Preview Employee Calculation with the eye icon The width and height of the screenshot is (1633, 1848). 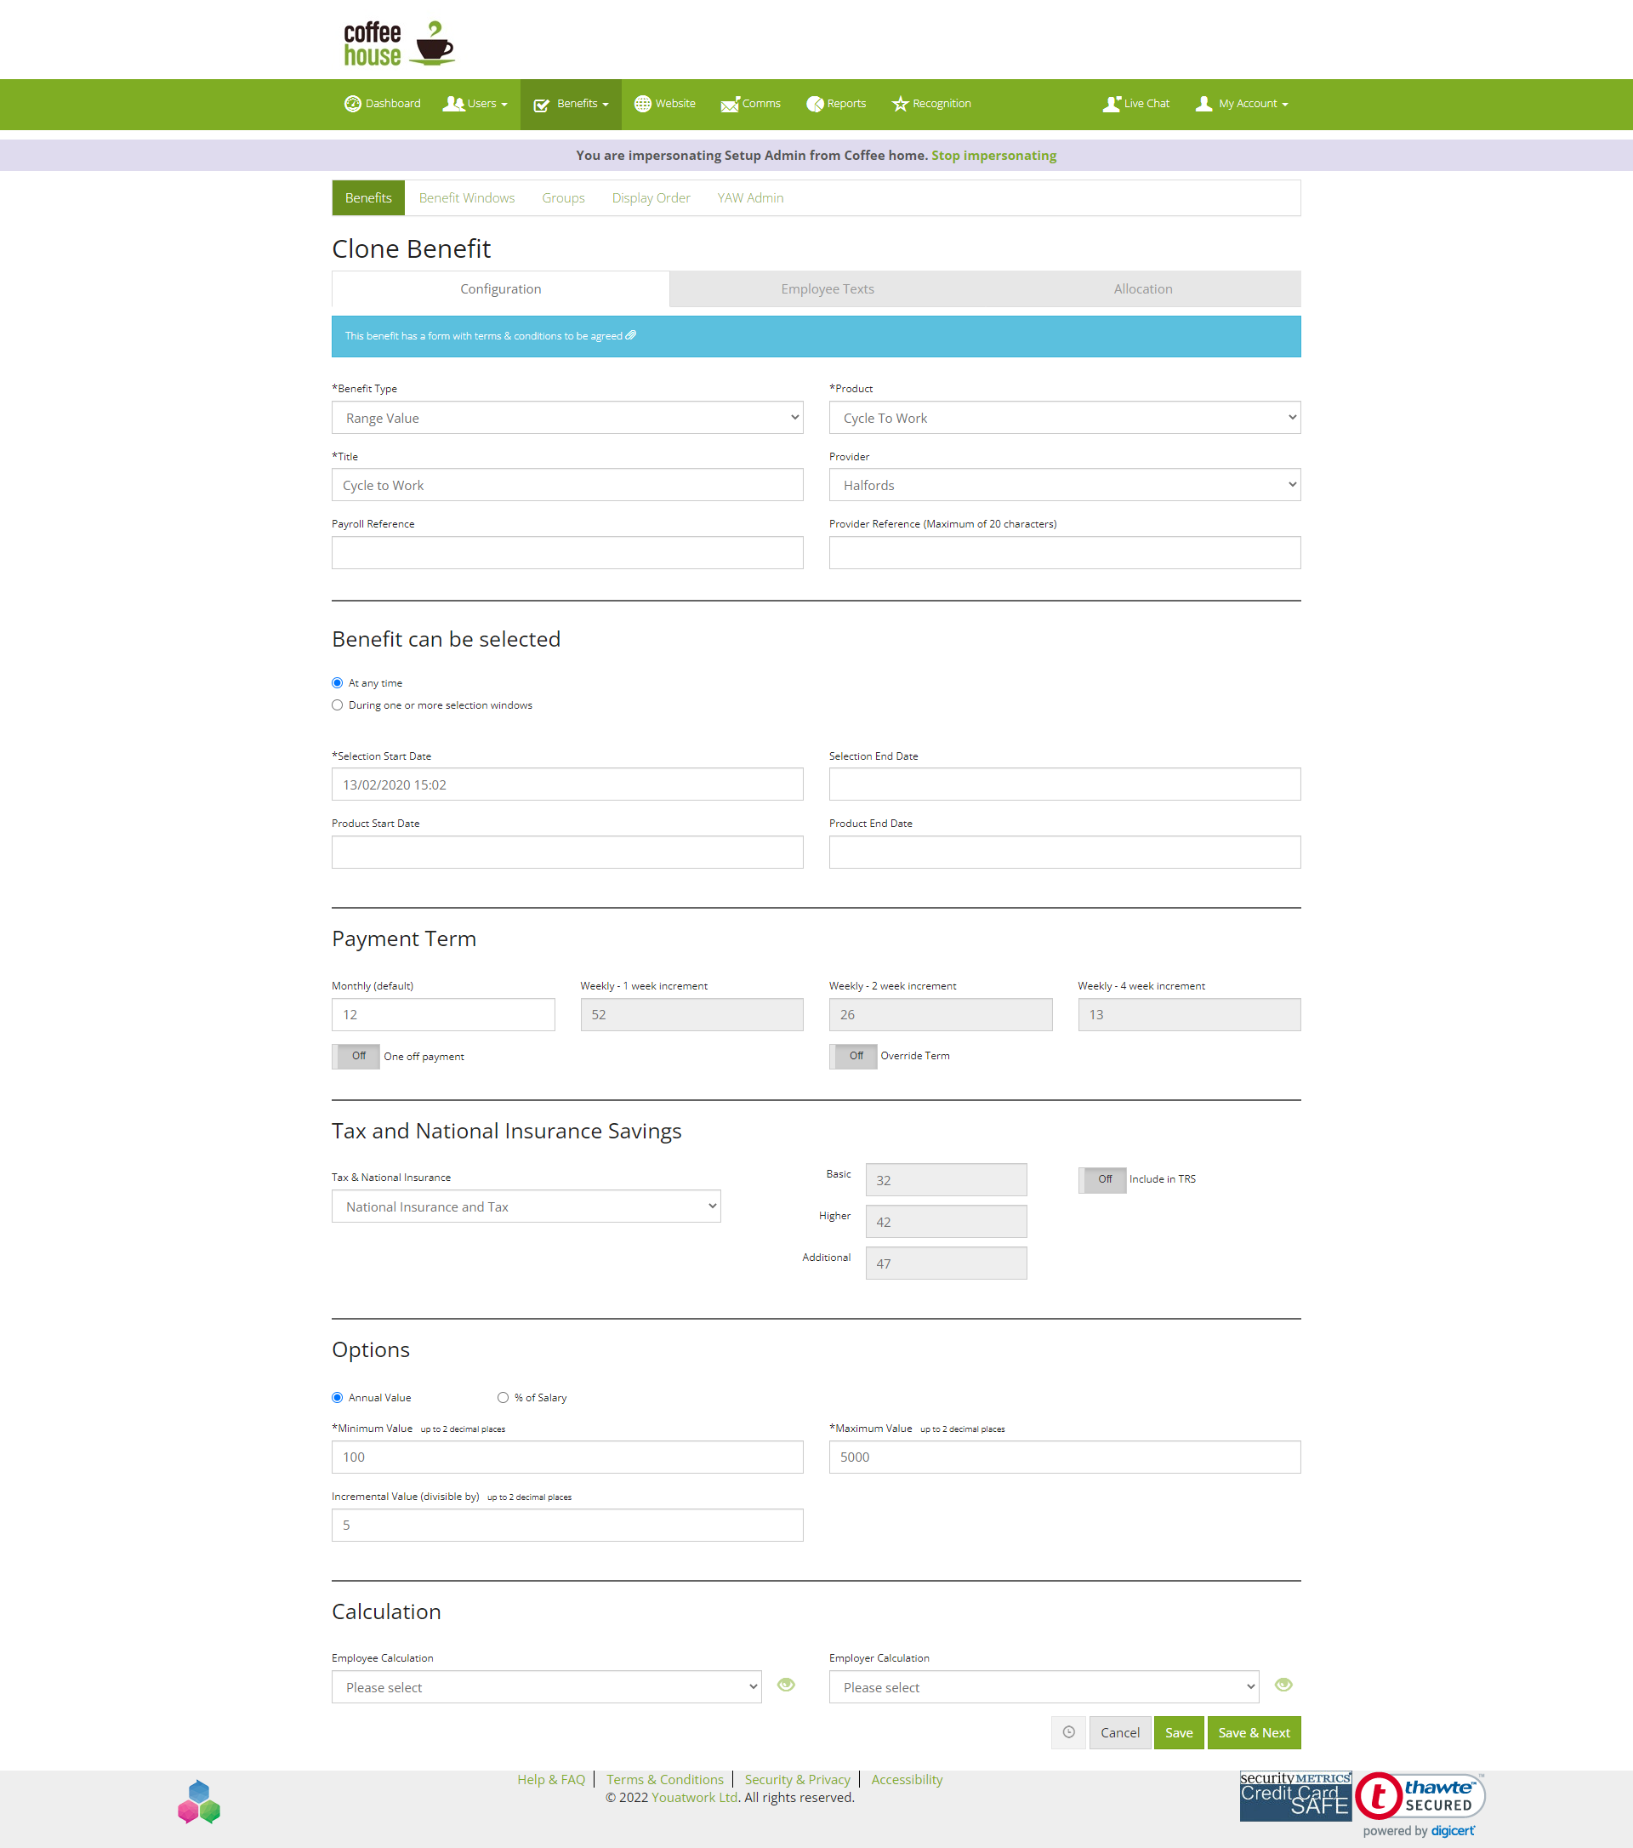(x=786, y=1685)
